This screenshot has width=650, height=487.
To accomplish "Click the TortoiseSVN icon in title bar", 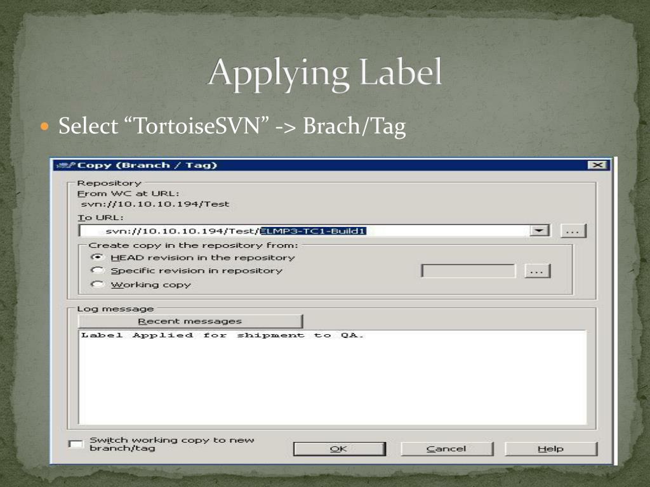I will point(65,166).
